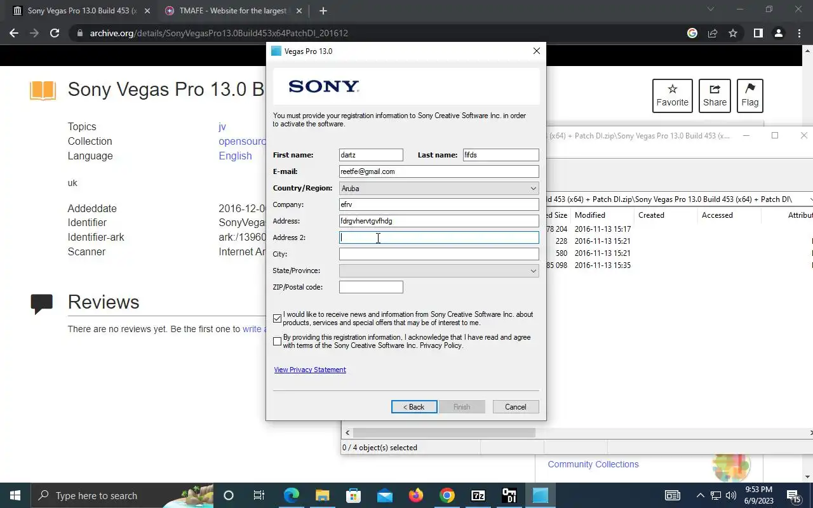Click the Google icon in address bar
This screenshot has width=813, height=508.
(692, 33)
